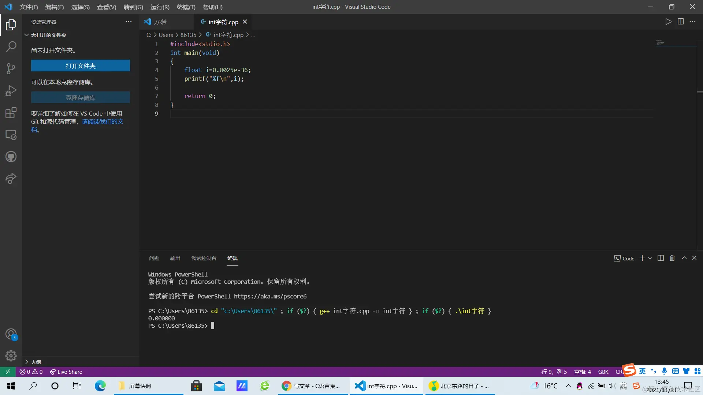The image size is (703, 395).
Task: Open the Run and Debug view
Action: (x=11, y=90)
